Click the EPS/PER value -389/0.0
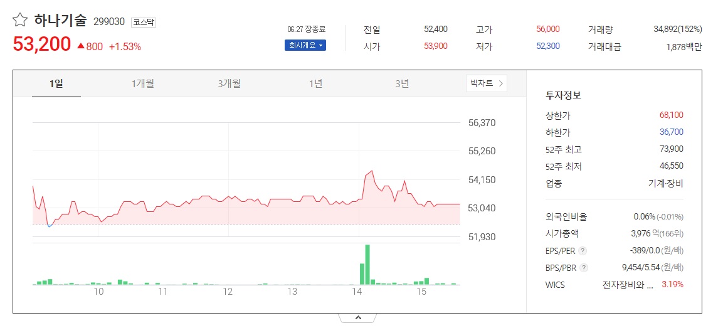The image size is (723, 333). tap(645, 251)
